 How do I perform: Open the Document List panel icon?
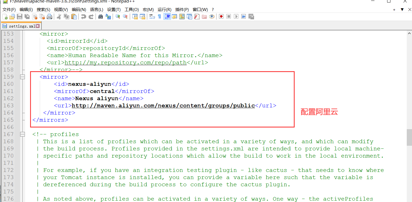[x=189, y=17]
